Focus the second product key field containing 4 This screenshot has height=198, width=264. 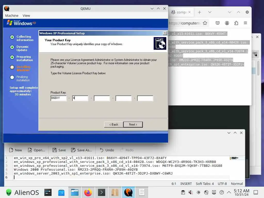pos(80,98)
